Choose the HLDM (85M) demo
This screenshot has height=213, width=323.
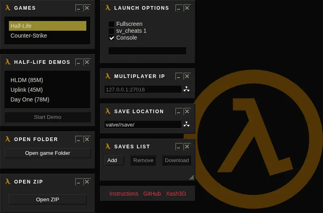pos(47,80)
